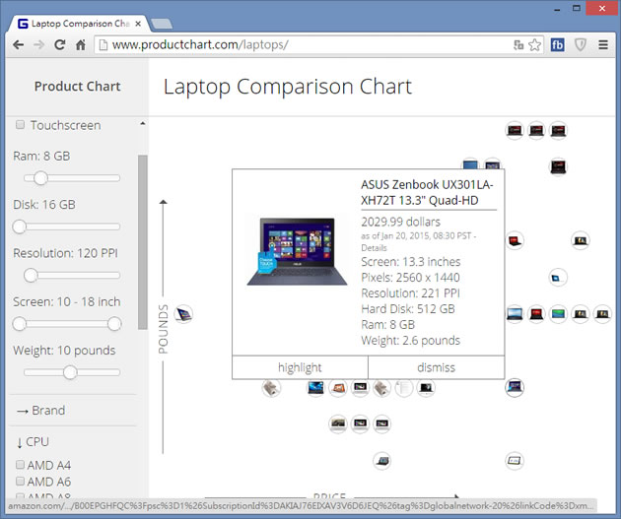Enable the AMD A6 CPU checkbox

pyautogui.click(x=20, y=481)
